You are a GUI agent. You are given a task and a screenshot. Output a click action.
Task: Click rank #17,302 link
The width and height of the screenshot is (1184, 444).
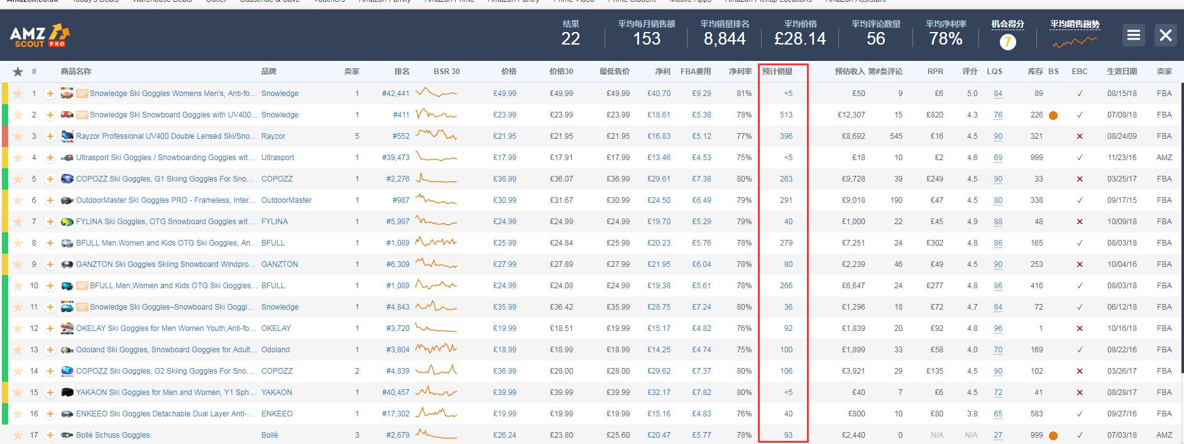(395, 414)
